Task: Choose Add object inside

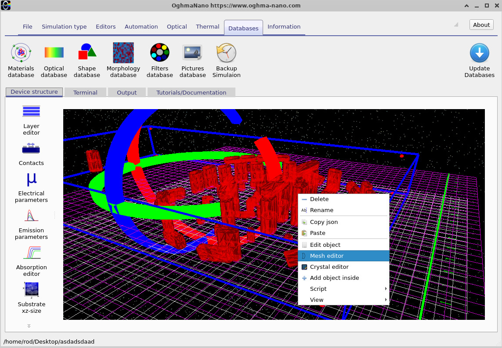Action: coord(343,278)
